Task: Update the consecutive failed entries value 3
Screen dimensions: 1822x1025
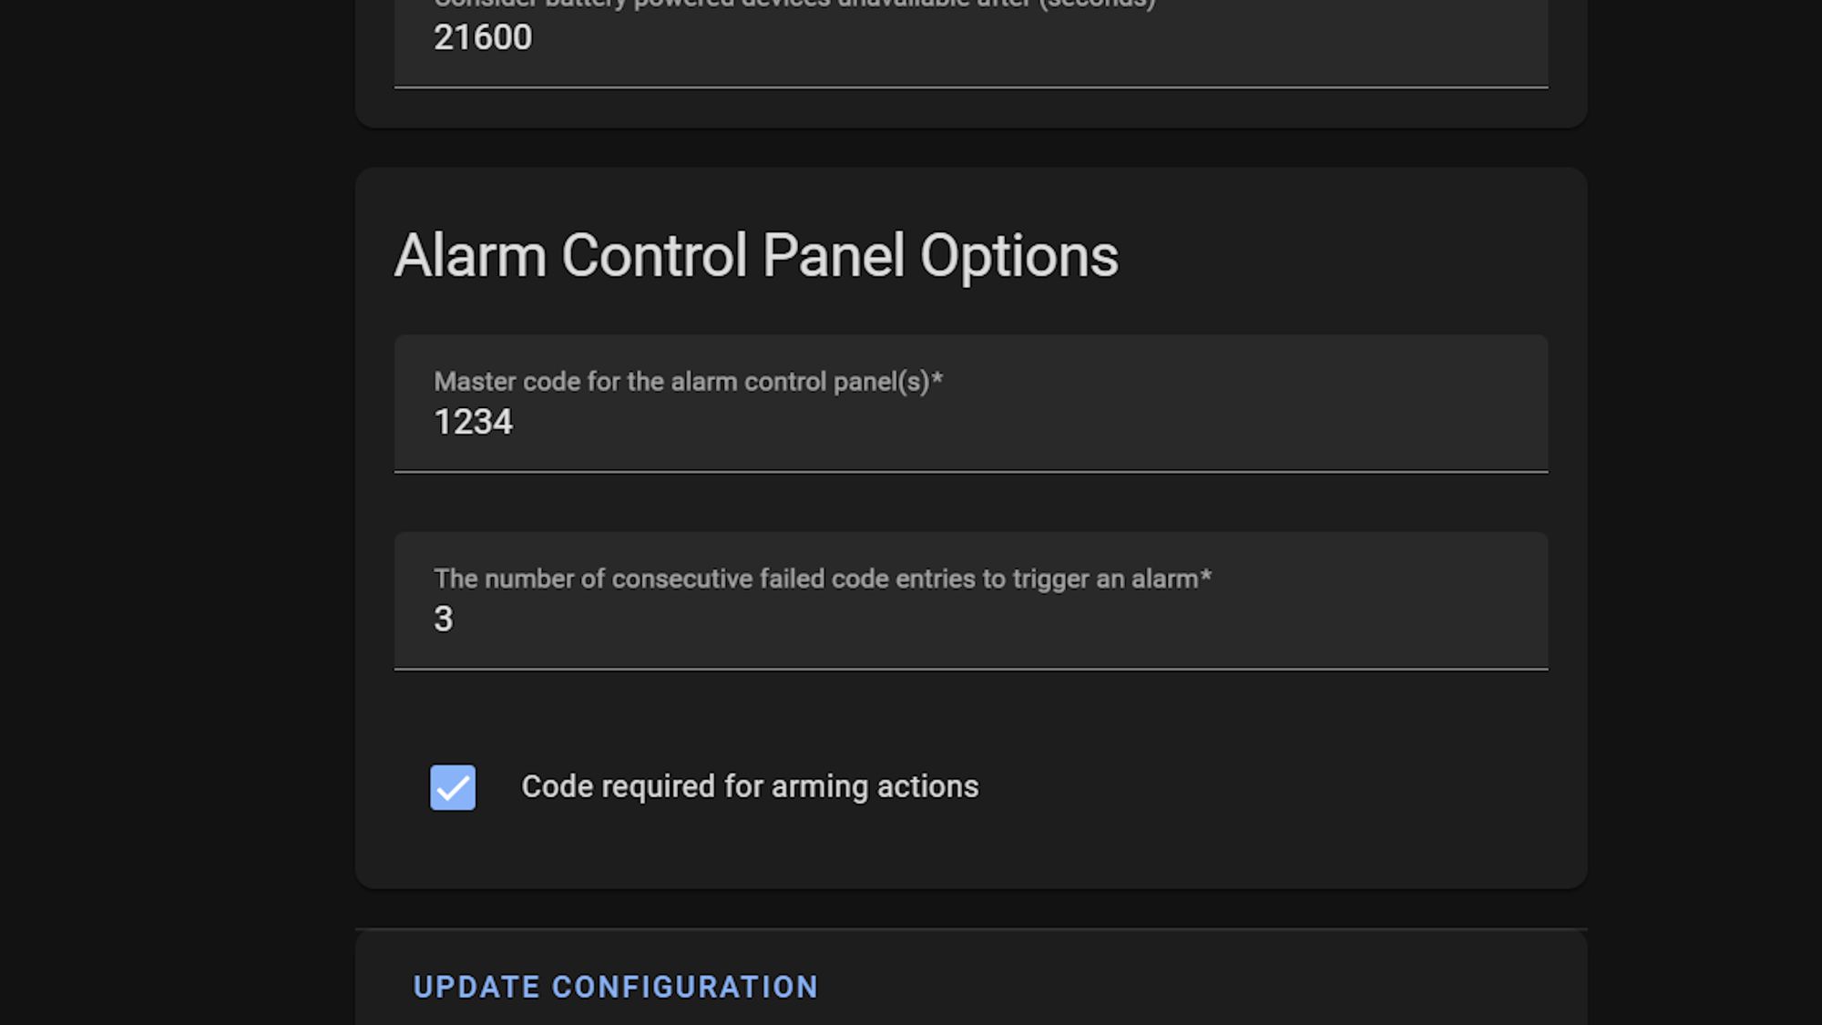Action: (x=443, y=619)
